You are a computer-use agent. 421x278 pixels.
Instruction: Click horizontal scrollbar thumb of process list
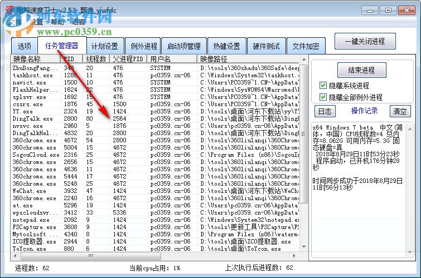coord(91,256)
